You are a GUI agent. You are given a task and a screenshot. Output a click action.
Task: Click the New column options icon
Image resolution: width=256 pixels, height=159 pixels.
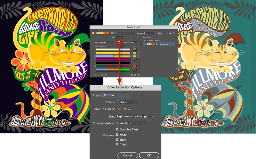(138, 46)
